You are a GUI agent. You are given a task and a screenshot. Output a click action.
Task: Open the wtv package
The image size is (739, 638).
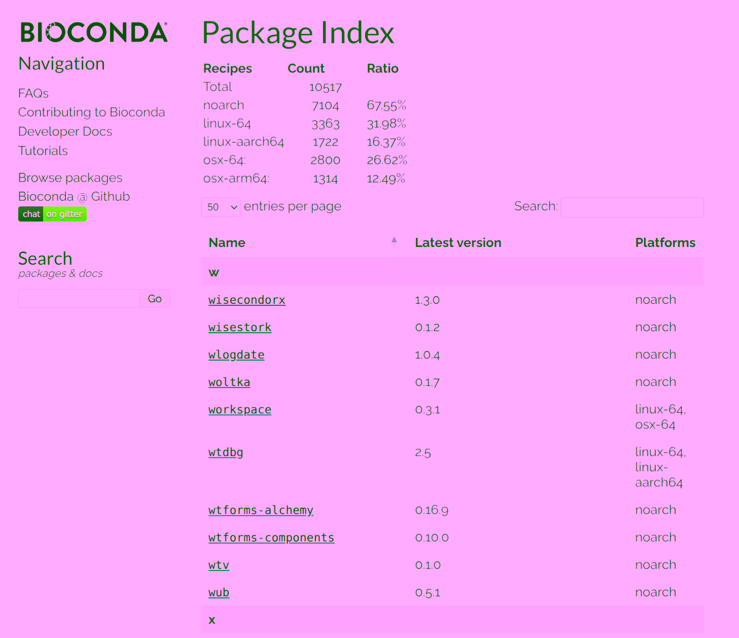pos(219,564)
